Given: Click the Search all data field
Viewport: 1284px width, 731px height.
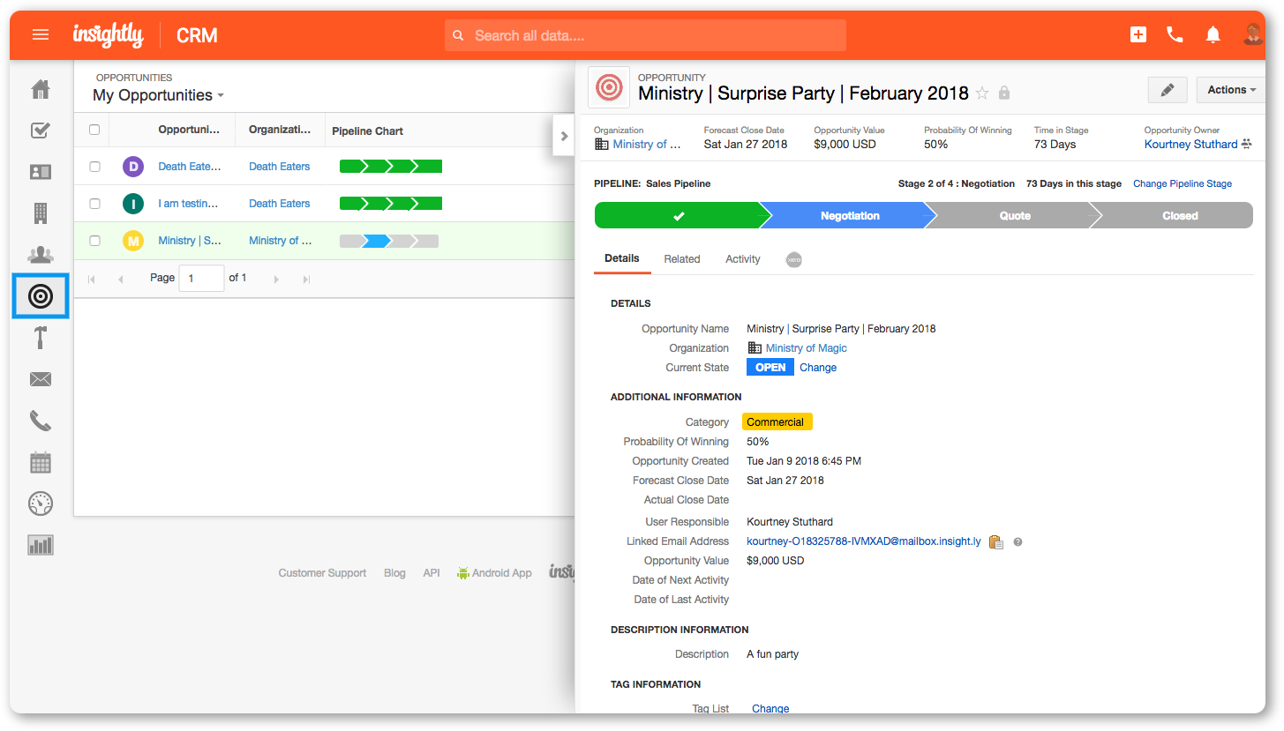Looking at the screenshot, I should tap(645, 35).
